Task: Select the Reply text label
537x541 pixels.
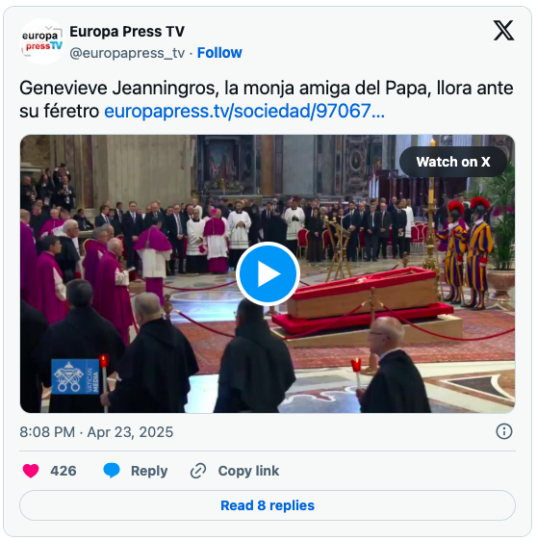Action: point(149,471)
